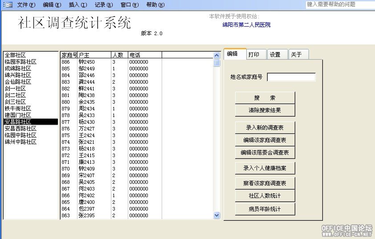
Task: Select family row 881 陶2438
Action: tap(137, 95)
